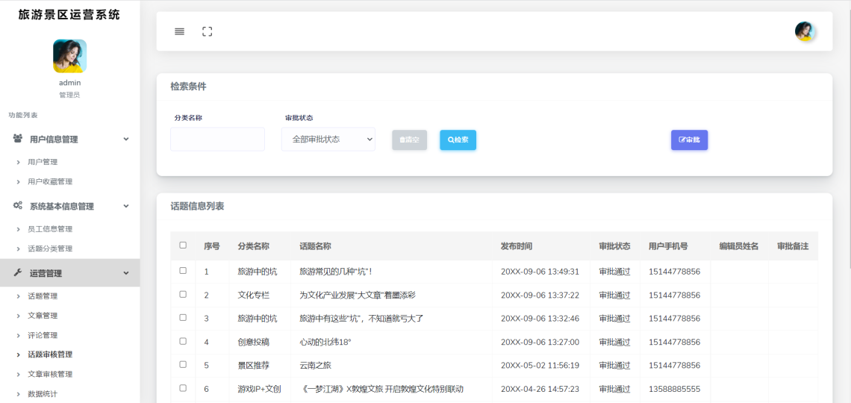This screenshot has height=403, width=851.
Task: Go to 员工信息管理
Action: tap(50, 229)
